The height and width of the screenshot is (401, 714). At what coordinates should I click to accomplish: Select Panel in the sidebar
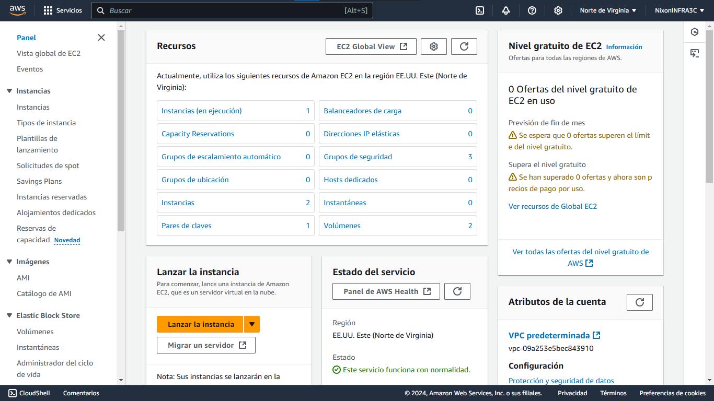click(x=27, y=38)
